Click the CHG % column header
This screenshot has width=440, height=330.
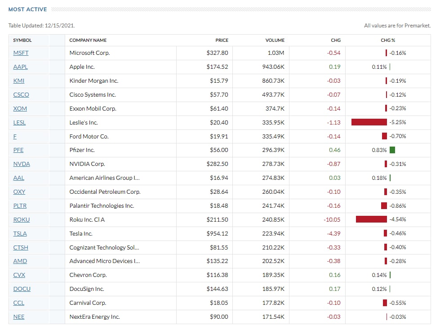click(x=388, y=40)
